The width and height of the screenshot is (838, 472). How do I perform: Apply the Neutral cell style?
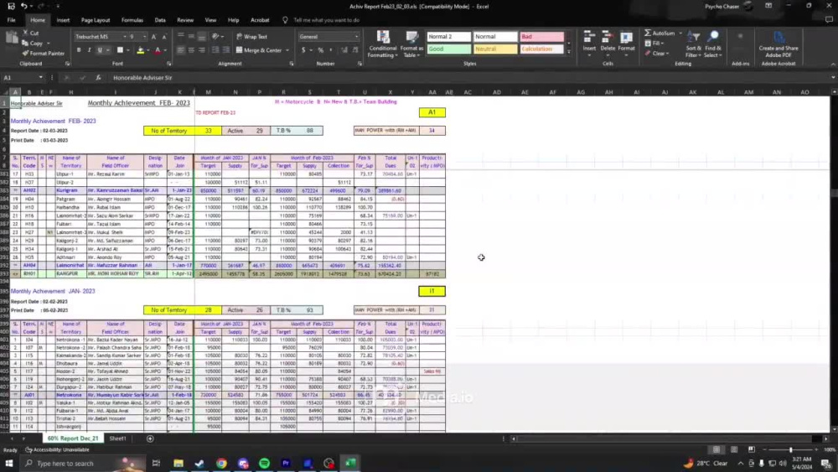[x=495, y=49]
